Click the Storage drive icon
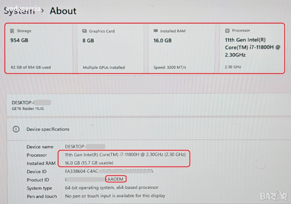291x204 pixels. [13, 31]
